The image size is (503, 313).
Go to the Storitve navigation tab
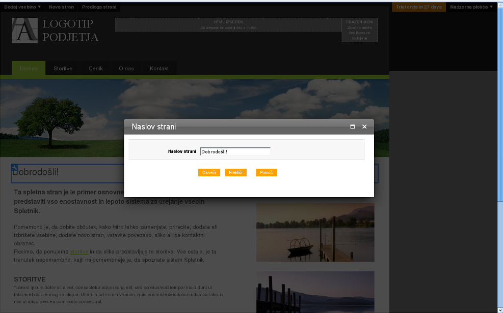click(x=63, y=68)
